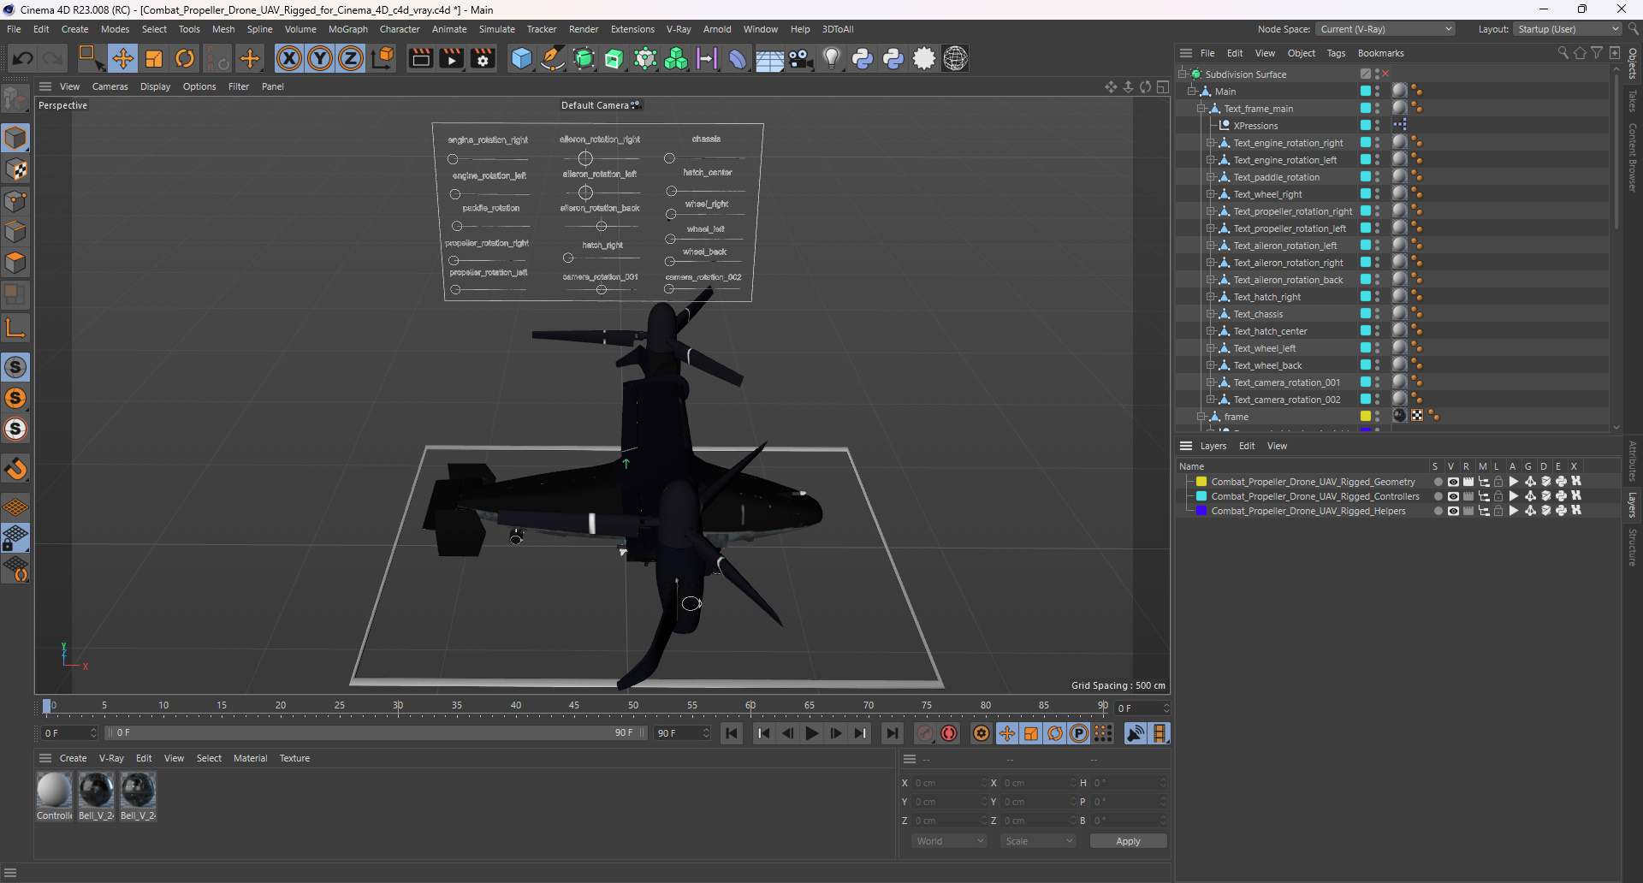The width and height of the screenshot is (1643, 883).
Task: Click the X position input field
Action: click(947, 783)
